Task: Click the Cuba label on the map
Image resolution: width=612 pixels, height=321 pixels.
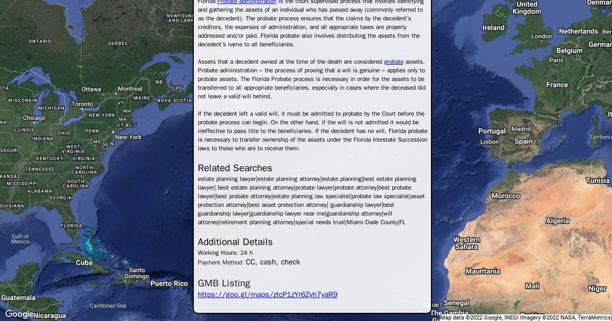Action: tap(84, 262)
